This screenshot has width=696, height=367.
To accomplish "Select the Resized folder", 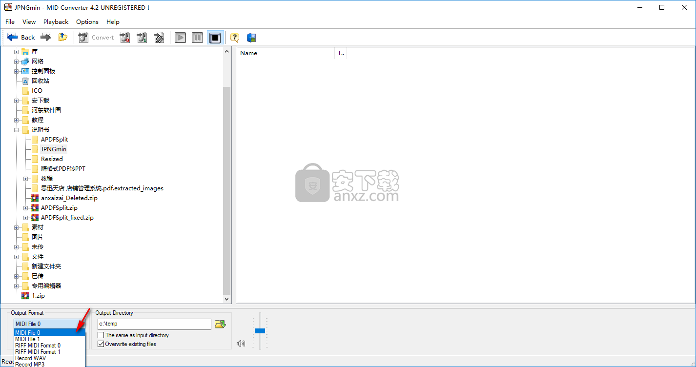I will [52, 159].
